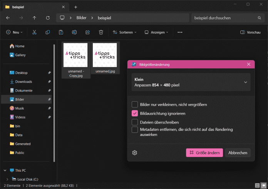Open the Sortieren dropdown menu
The height and width of the screenshot is (189, 268).
tap(125, 32)
